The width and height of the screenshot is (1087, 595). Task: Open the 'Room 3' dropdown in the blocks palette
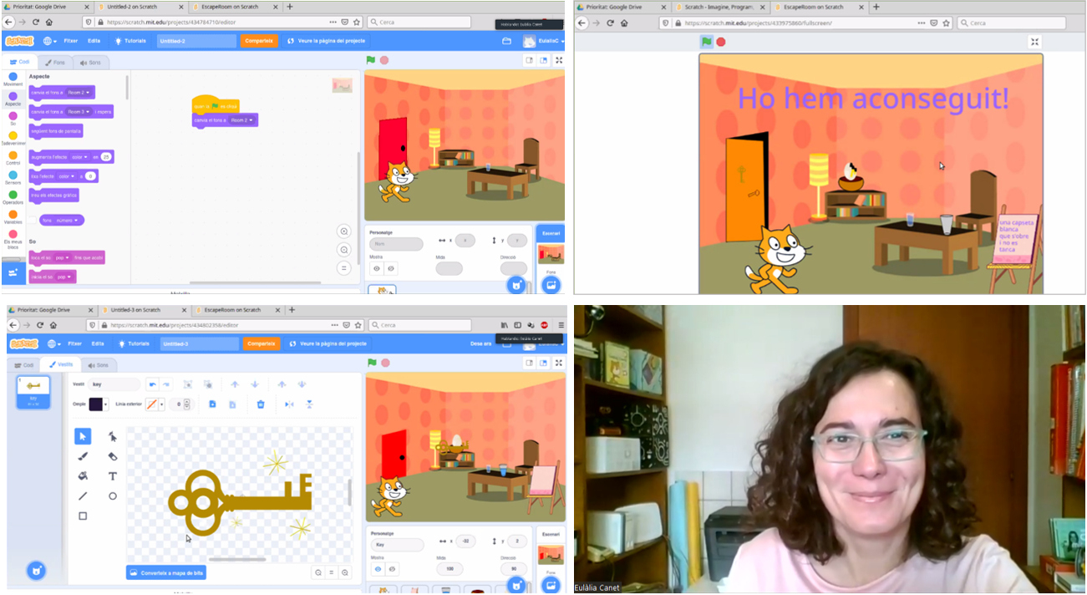click(x=79, y=111)
